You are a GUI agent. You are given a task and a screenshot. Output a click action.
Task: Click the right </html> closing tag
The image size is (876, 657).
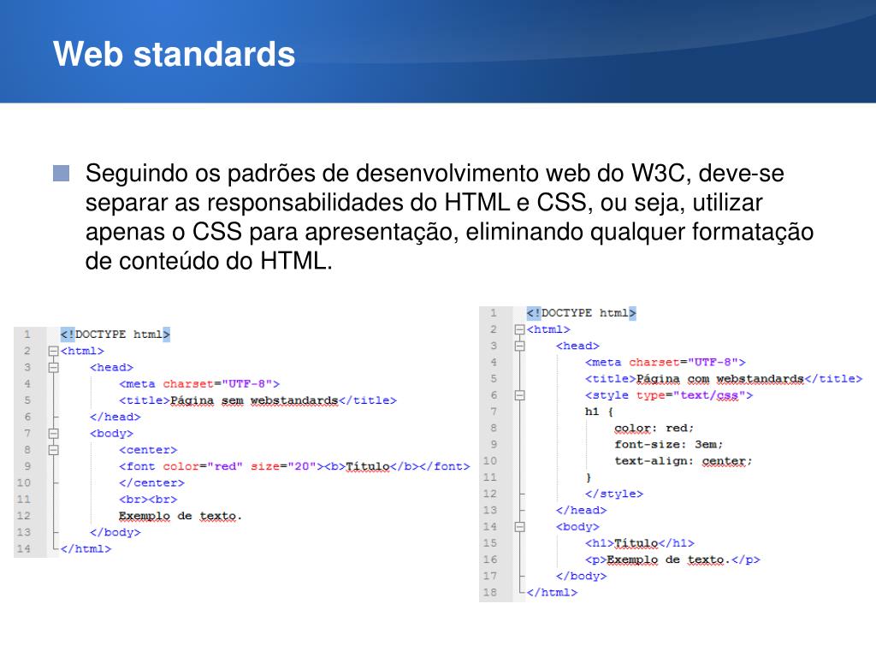[552, 592]
